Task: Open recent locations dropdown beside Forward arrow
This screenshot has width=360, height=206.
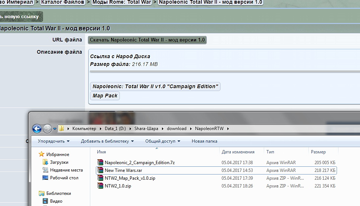Action: pyautogui.click(x=55, y=129)
